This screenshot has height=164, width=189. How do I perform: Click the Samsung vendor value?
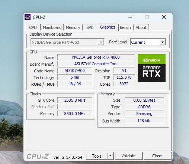click(x=144, y=114)
